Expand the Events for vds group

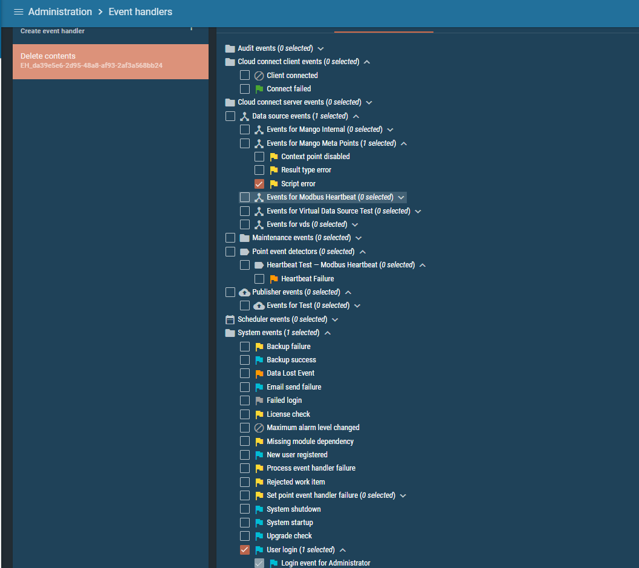pyautogui.click(x=355, y=224)
